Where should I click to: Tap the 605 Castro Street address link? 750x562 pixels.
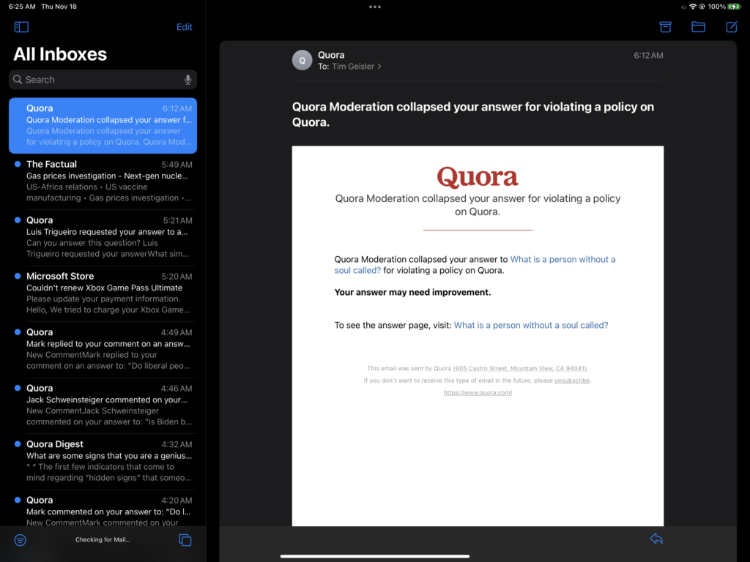[520, 369]
